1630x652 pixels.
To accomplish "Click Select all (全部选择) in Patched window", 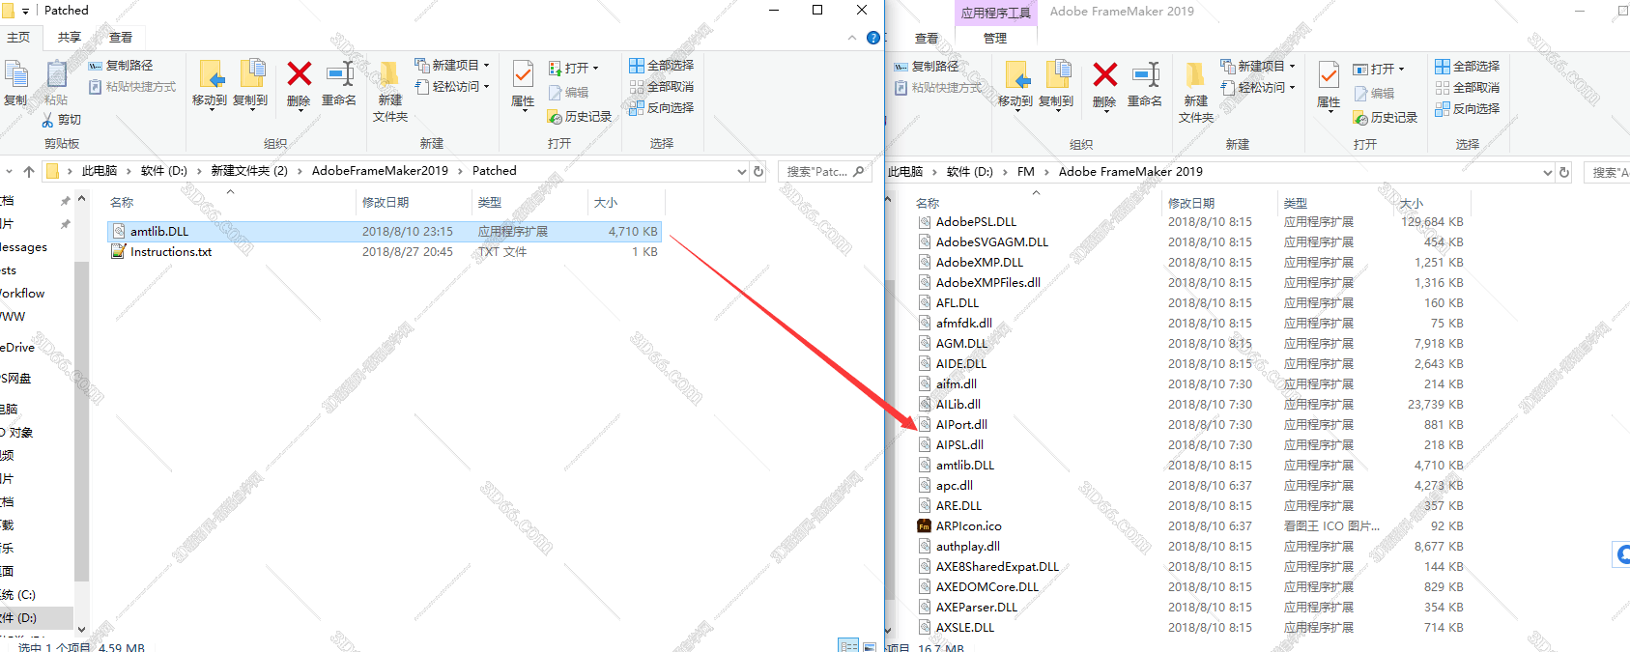I will click(x=662, y=66).
